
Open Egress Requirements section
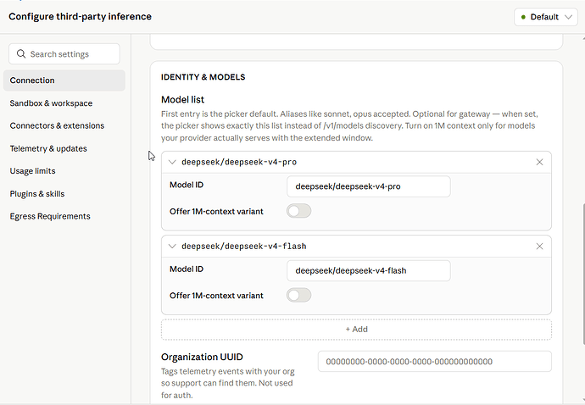click(50, 216)
